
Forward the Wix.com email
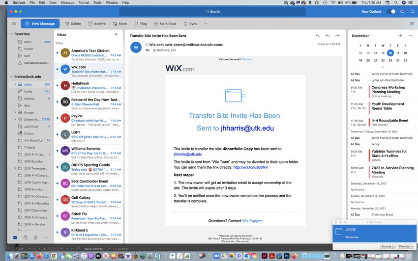tap(337, 36)
